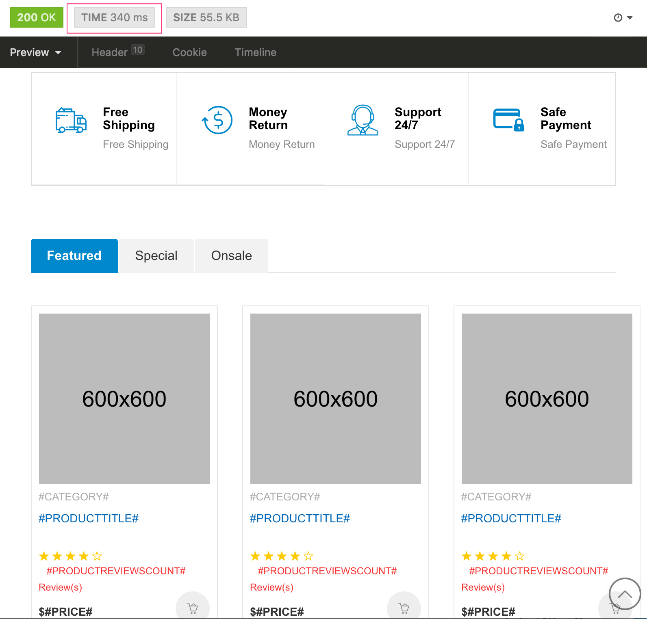Select the Special products tab
Image resolution: width=647 pixels, height=619 pixels.
click(x=156, y=255)
